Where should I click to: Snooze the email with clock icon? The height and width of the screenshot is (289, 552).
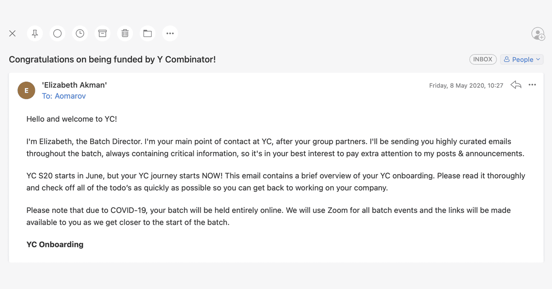pos(80,33)
